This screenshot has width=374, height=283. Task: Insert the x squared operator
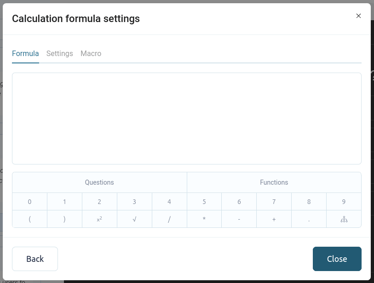(x=99, y=219)
